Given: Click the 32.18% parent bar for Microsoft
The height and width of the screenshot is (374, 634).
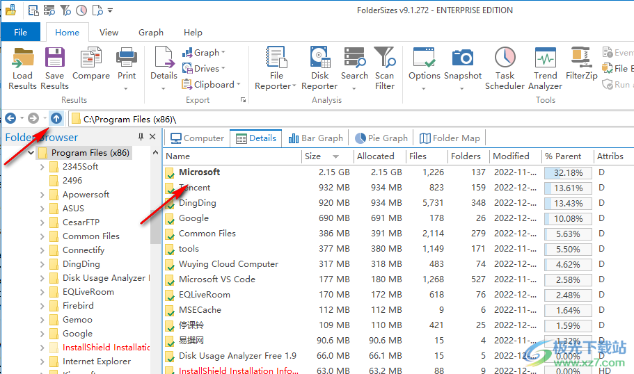Looking at the screenshot, I should [568, 173].
